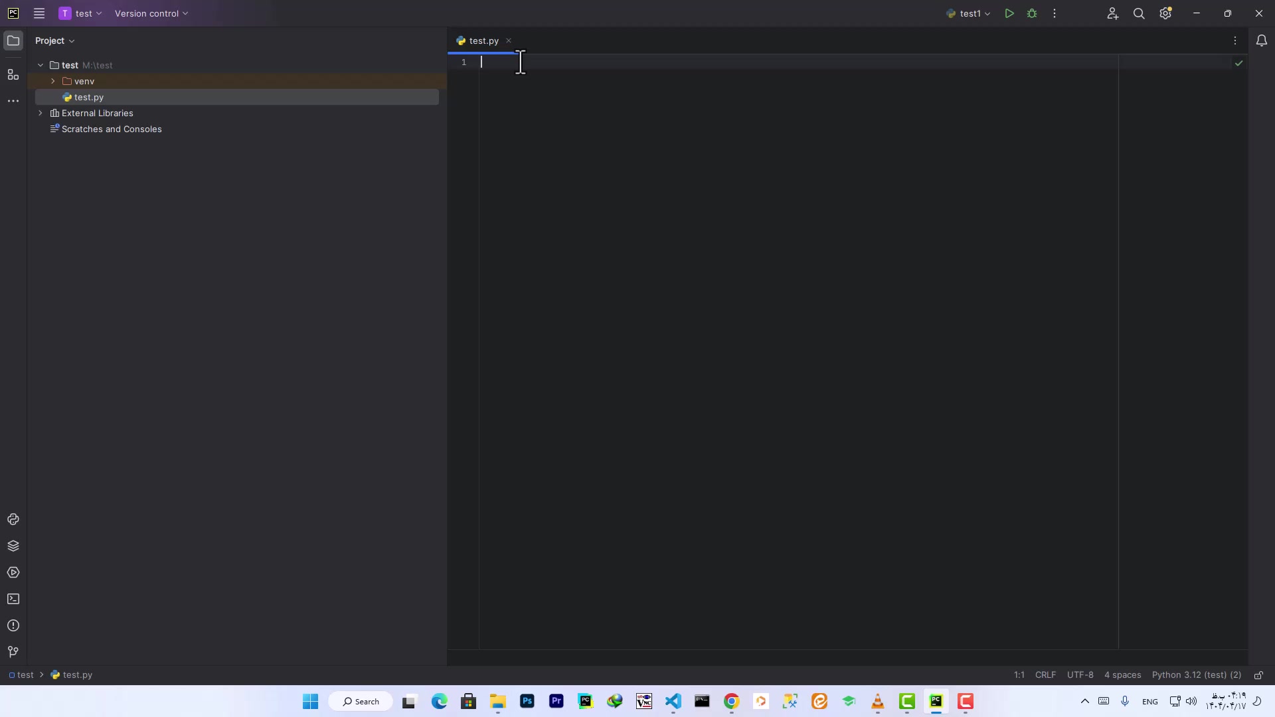This screenshot has width=1275, height=717.
Task: Open the notifications bell panel
Action: 1261,40
